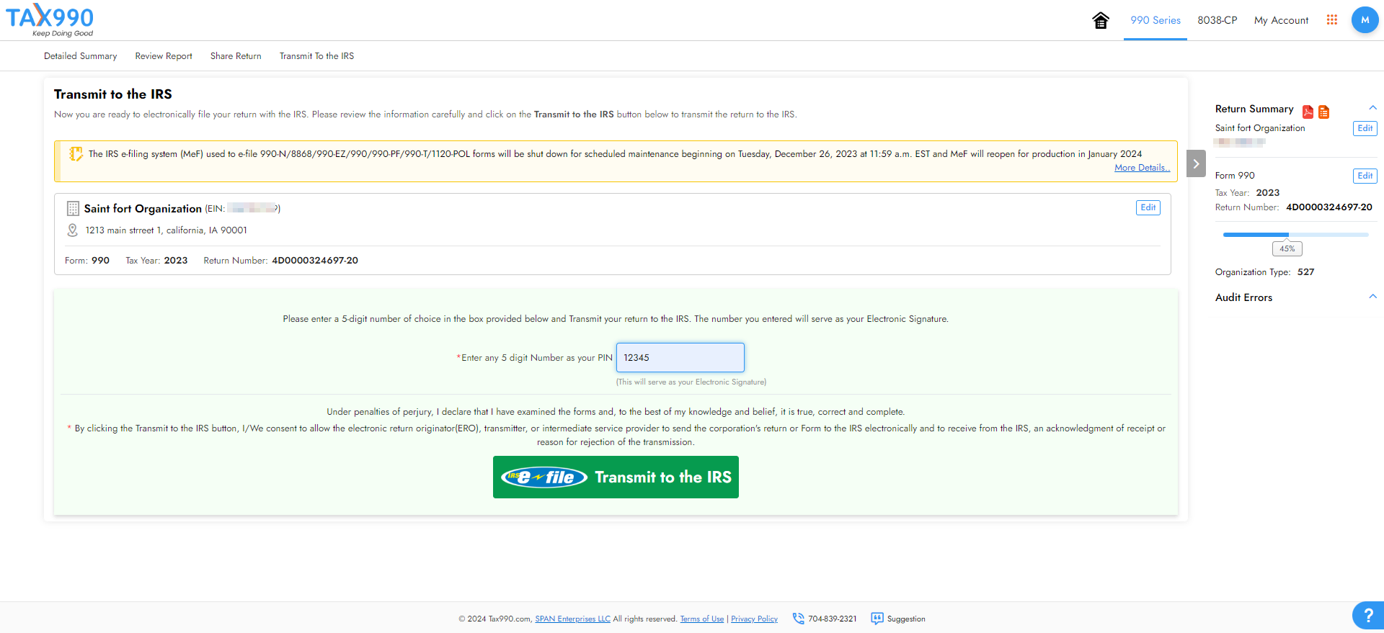This screenshot has width=1384, height=633.
Task: Focus the 5-digit PIN input field
Action: coord(680,357)
